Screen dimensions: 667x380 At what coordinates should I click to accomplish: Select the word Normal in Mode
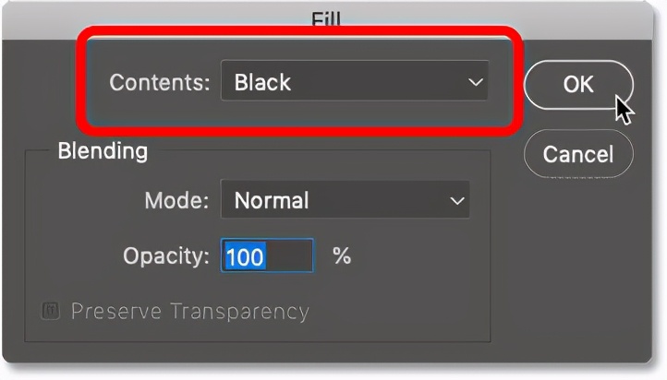272,200
